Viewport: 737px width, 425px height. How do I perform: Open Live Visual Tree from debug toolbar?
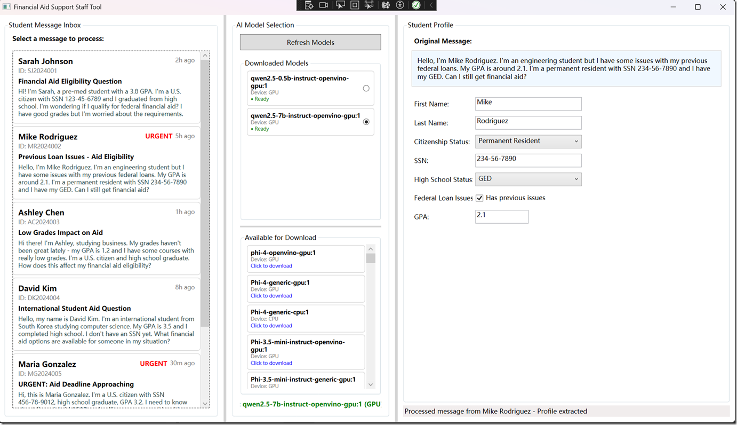pyautogui.click(x=309, y=5)
